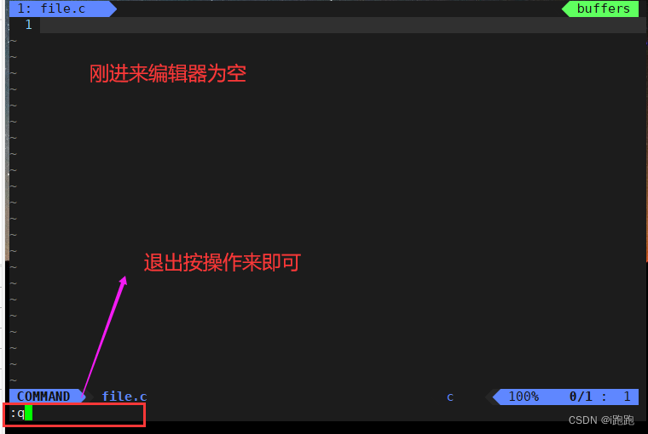Screen dimensions: 648x434
Task: Click the magenta arrow annotation head
Action: (123, 280)
